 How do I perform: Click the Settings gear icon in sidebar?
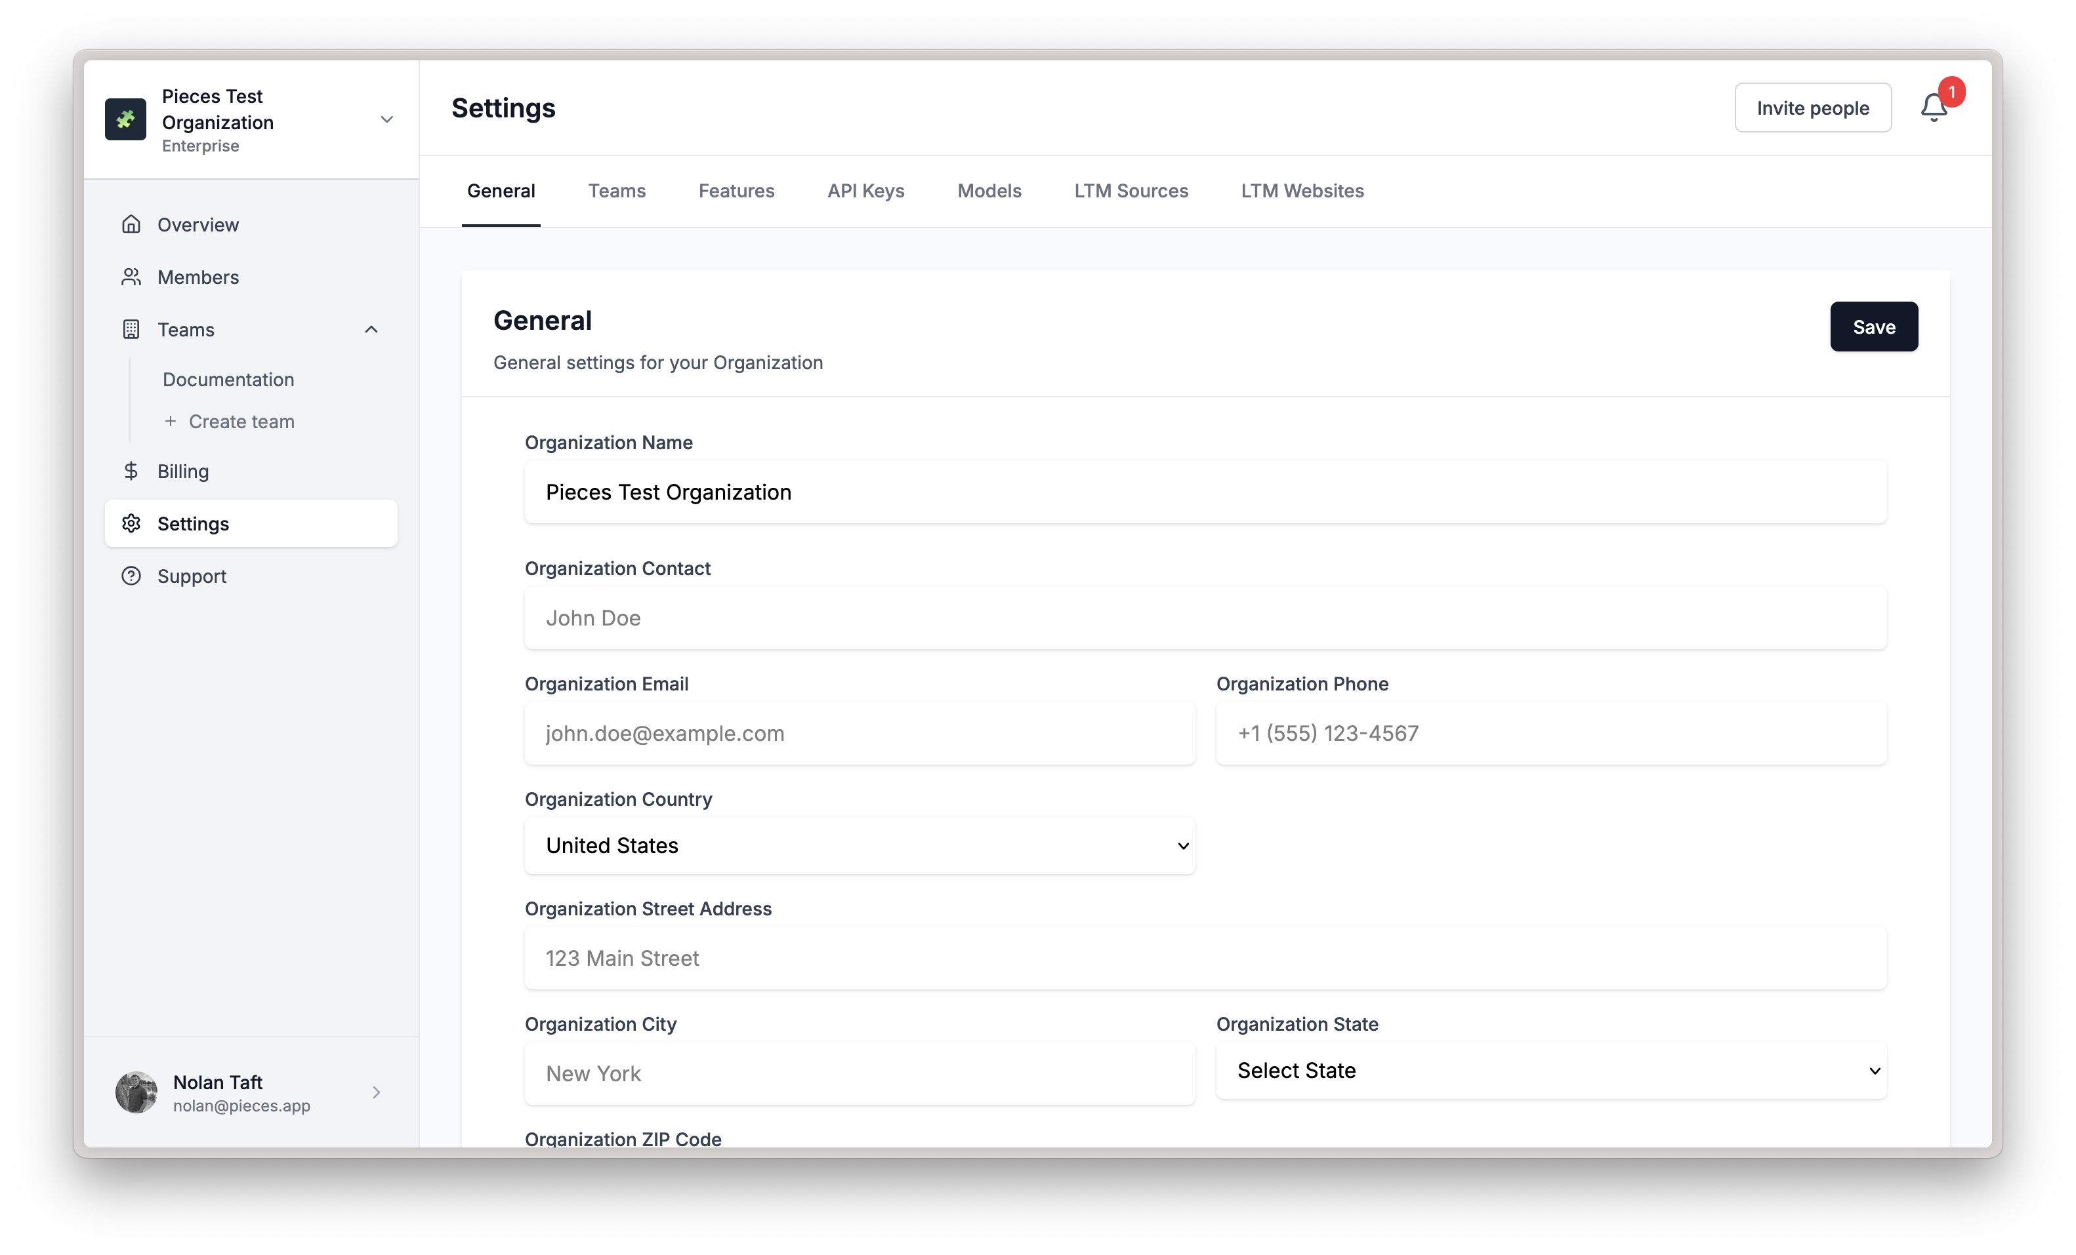click(131, 523)
